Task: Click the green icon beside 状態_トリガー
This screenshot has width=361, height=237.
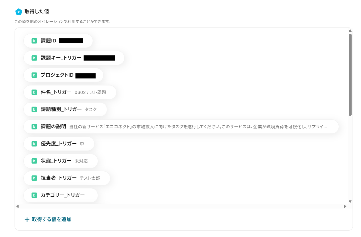Action: click(x=34, y=161)
